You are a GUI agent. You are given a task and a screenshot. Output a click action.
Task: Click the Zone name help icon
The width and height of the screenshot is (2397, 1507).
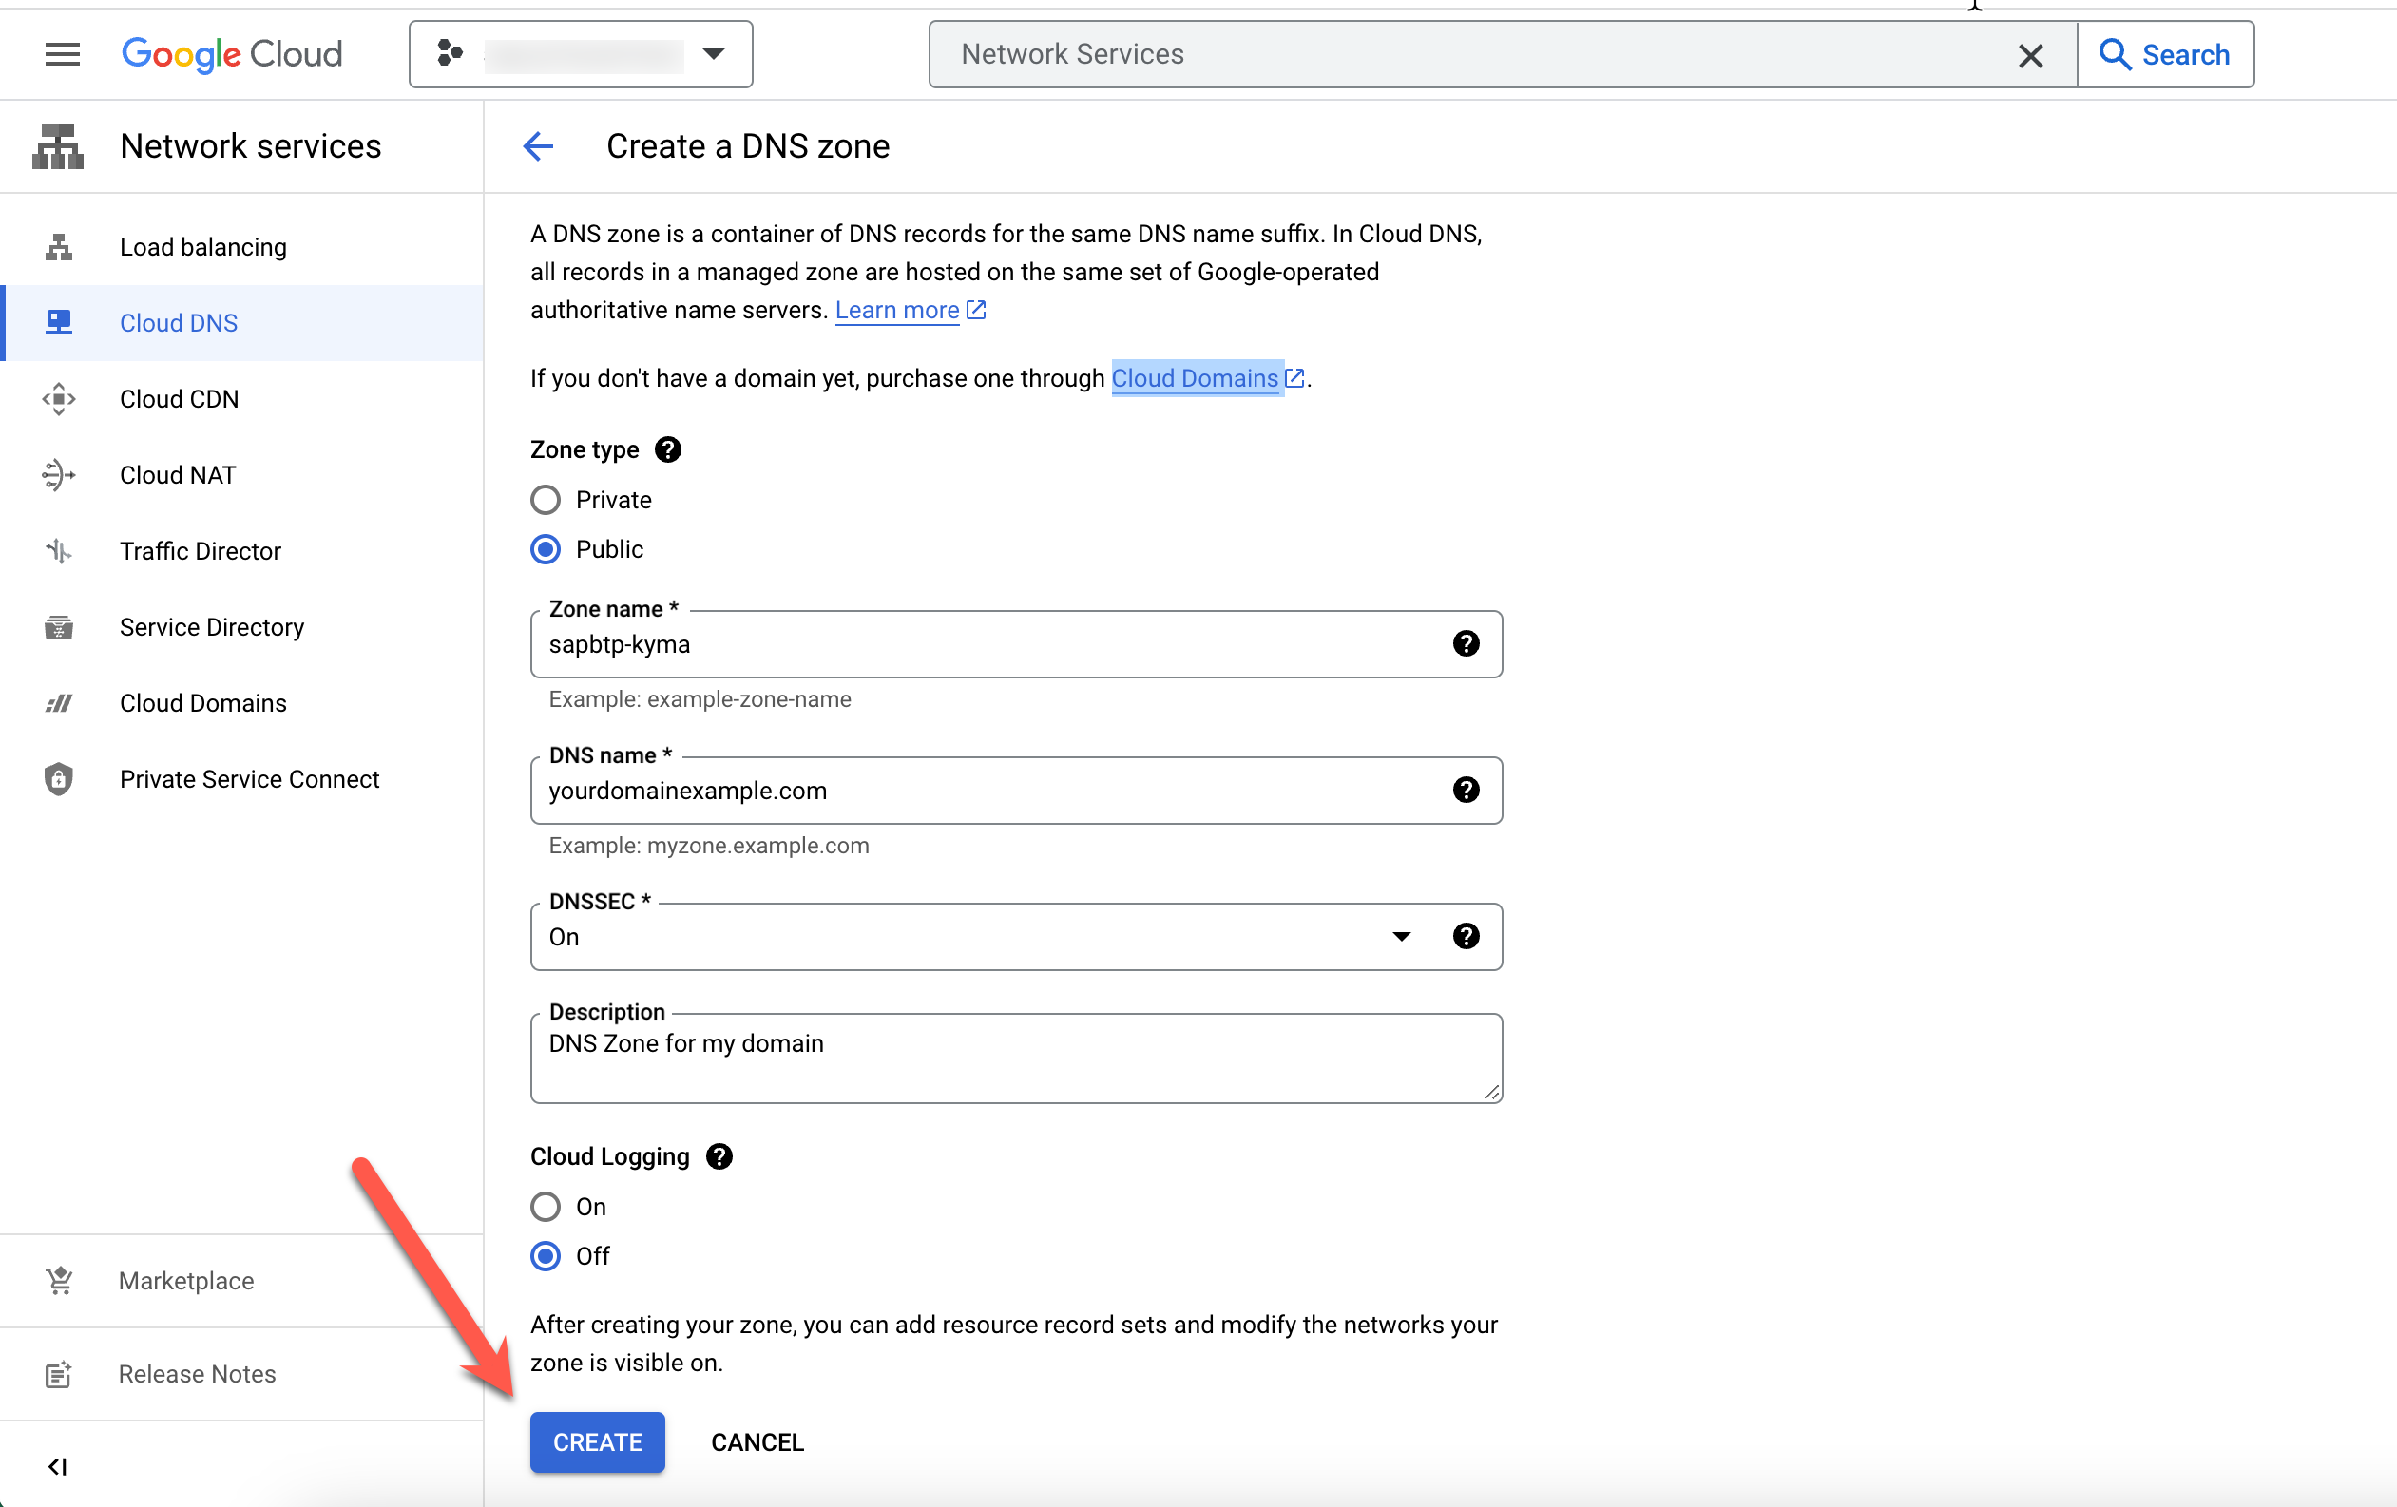(1466, 644)
